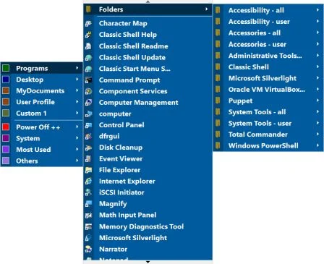The width and height of the screenshot is (324, 264).
Task: Click the Puppet folder icon
Action: [218, 101]
